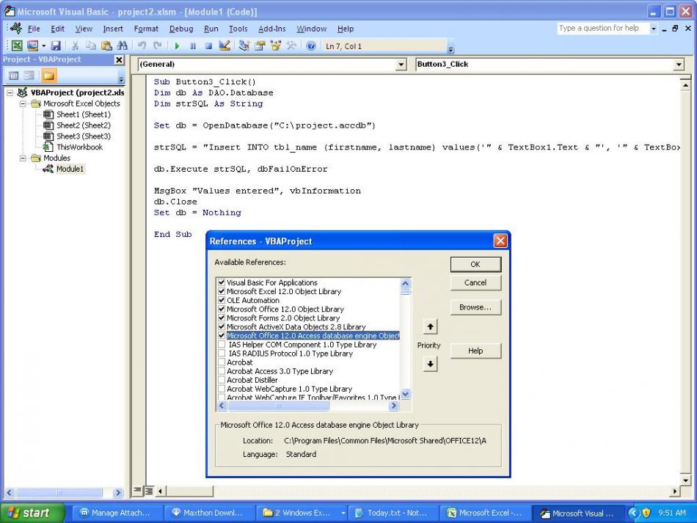Open the Edit menu
The width and height of the screenshot is (697, 523).
57,29
